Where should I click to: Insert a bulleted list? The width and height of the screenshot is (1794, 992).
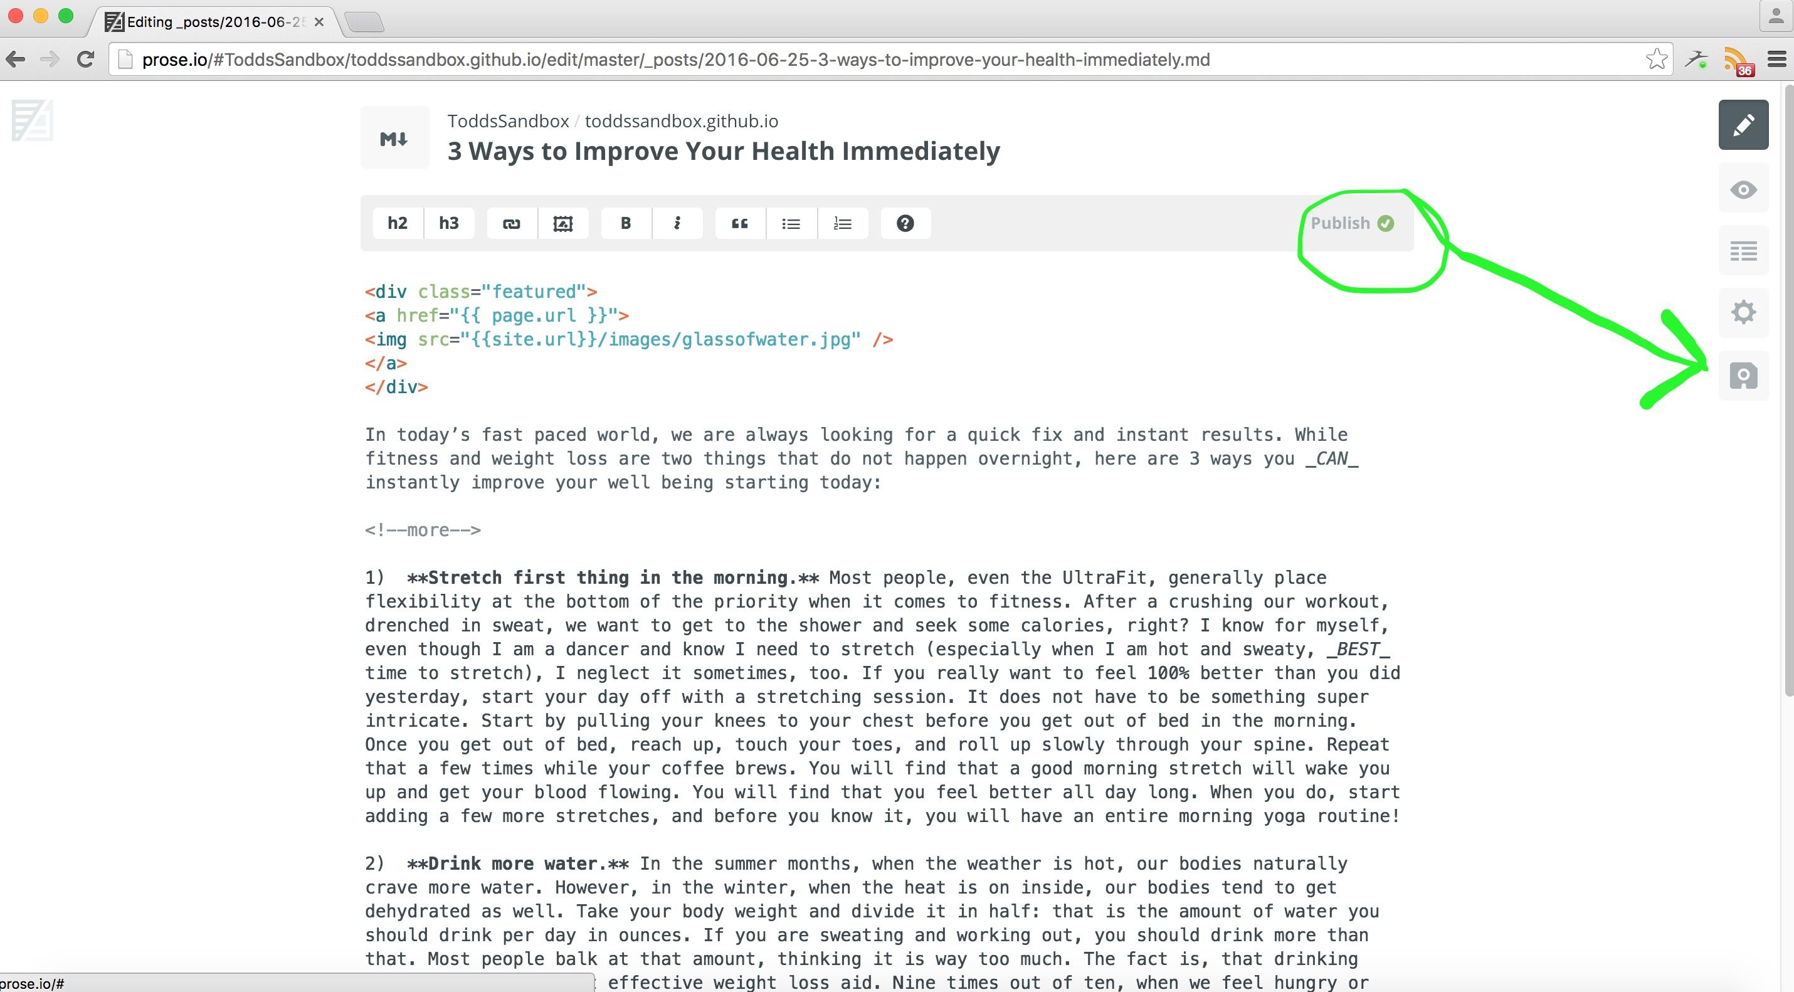[791, 223]
